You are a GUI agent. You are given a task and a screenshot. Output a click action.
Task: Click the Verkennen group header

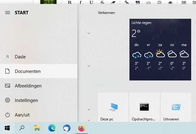pos(106,13)
